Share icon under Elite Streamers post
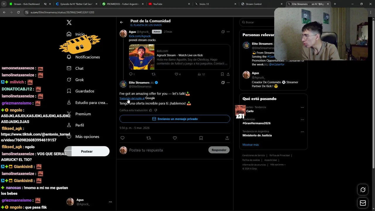 [227, 138]
